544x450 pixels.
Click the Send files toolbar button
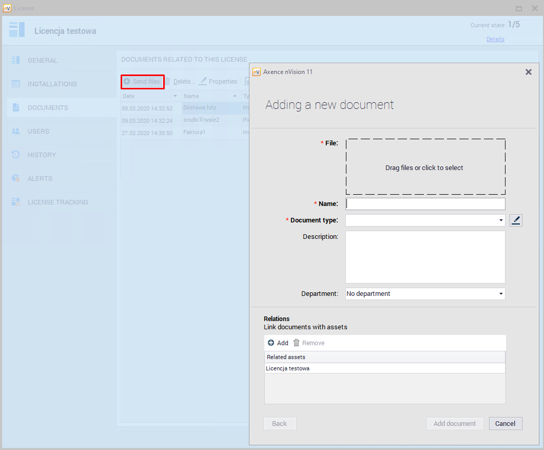coord(142,82)
